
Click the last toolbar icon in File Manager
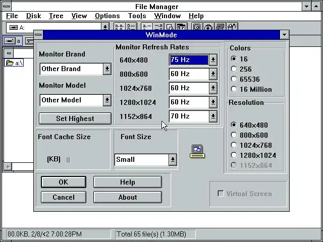tap(232, 26)
